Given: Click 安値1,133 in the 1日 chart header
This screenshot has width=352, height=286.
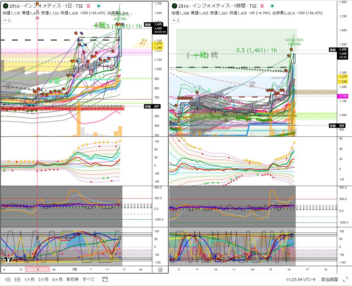Looking at the screenshot, I should [50, 13].
